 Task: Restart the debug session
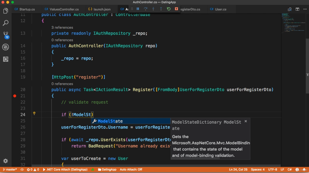168,9
